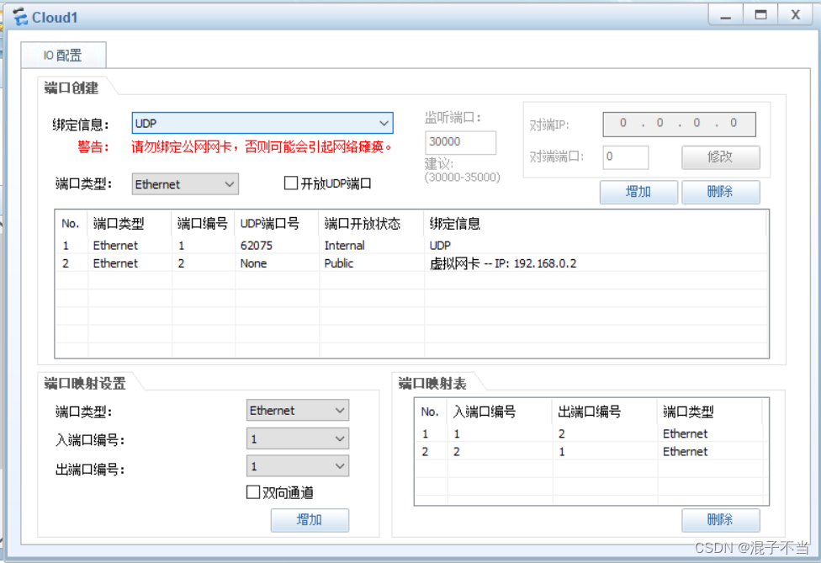Select mapping row No. 2 in 端口映射表
821x563 pixels.
pyautogui.click(x=591, y=451)
